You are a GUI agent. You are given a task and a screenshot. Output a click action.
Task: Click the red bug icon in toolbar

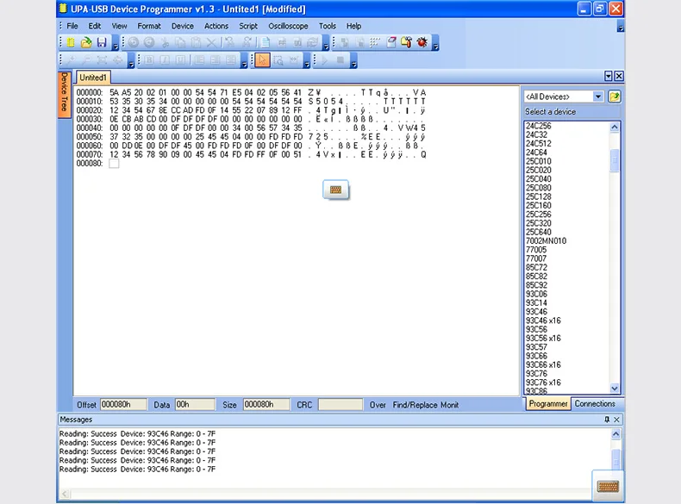click(x=422, y=42)
